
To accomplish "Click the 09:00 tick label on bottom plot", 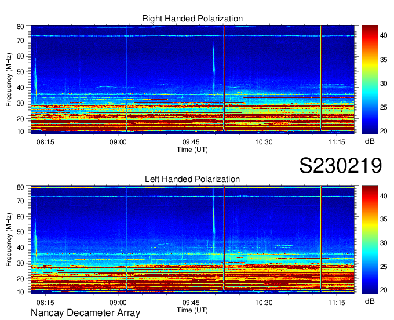I will (118, 303).
